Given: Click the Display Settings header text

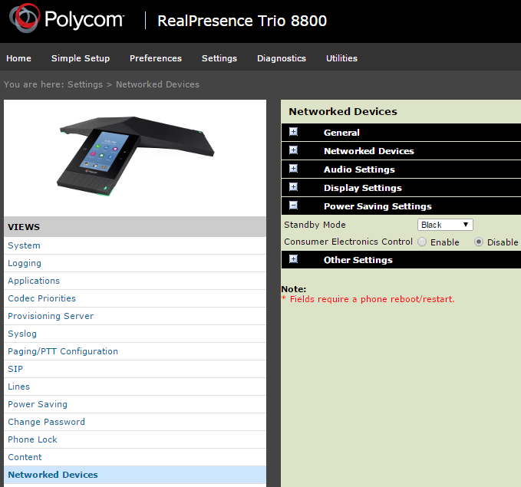Looking at the screenshot, I should [363, 188].
